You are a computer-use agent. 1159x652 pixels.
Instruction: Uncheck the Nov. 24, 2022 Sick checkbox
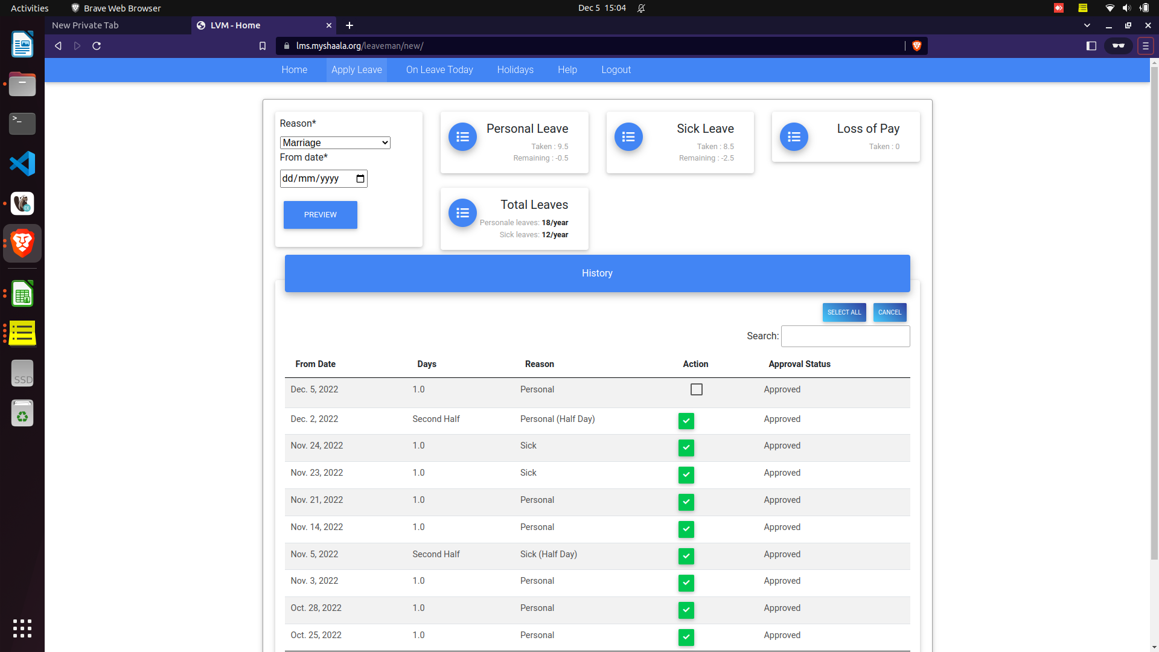[x=686, y=448]
